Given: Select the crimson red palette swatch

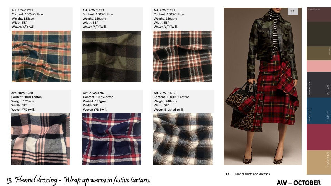Looking at the screenshot, I should [x=319, y=137].
